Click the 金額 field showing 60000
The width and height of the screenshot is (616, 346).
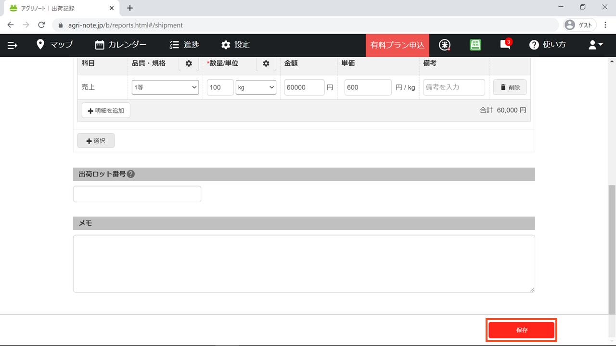coord(304,87)
